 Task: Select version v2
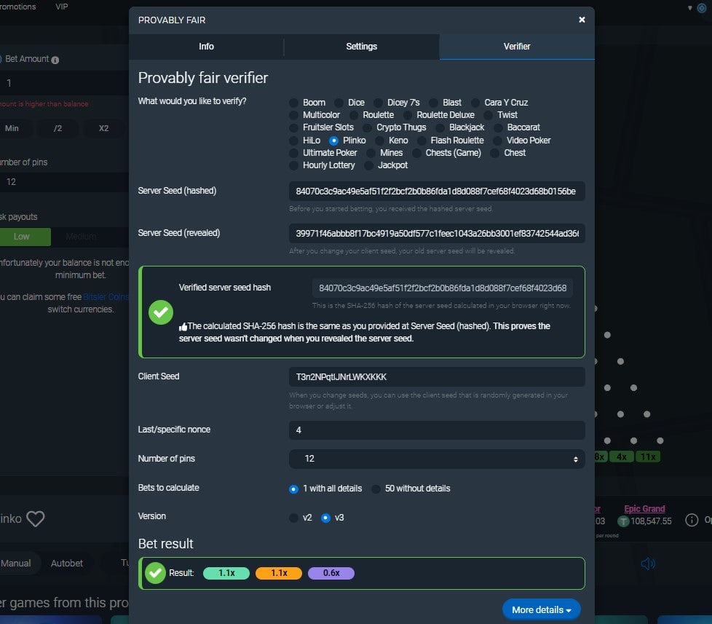[294, 518]
